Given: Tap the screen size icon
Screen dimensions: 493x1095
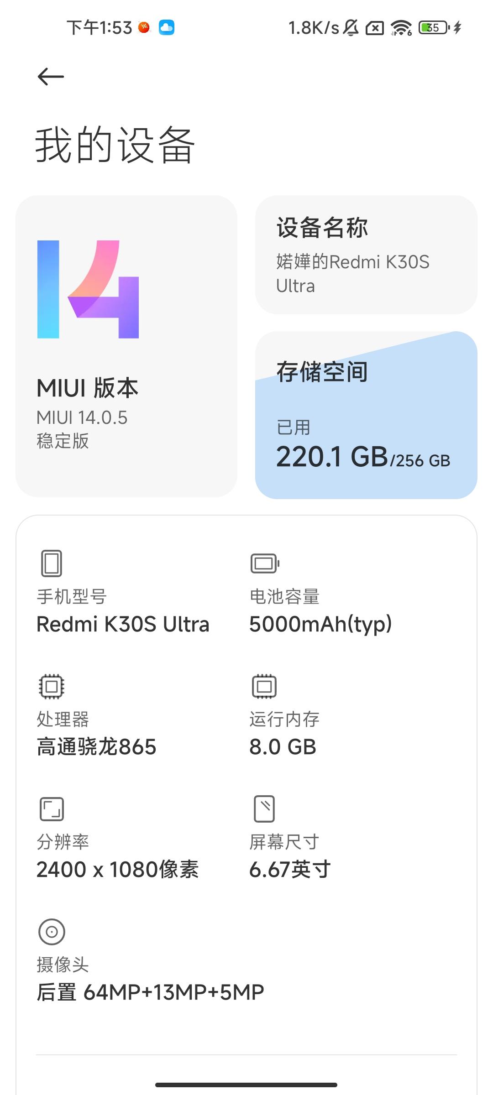Looking at the screenshot, I should pos(264,809).
